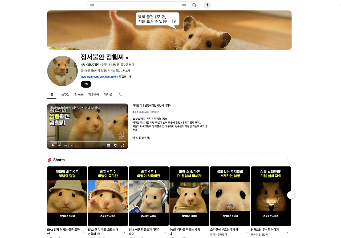The width and height of the screenshot is (341, 238).
Task: Open the on-screen keyboard in the search bar
Action: (184, 5)
